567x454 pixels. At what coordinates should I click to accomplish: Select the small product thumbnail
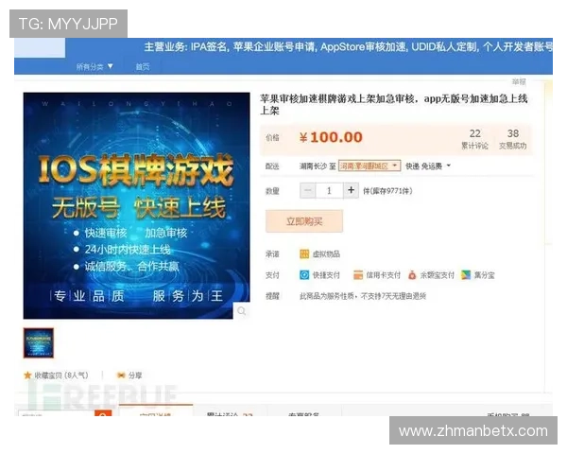pyautogui.click(x=39, y=342)
